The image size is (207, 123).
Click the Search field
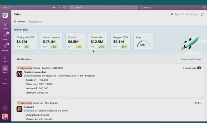(x=103, y=8)
